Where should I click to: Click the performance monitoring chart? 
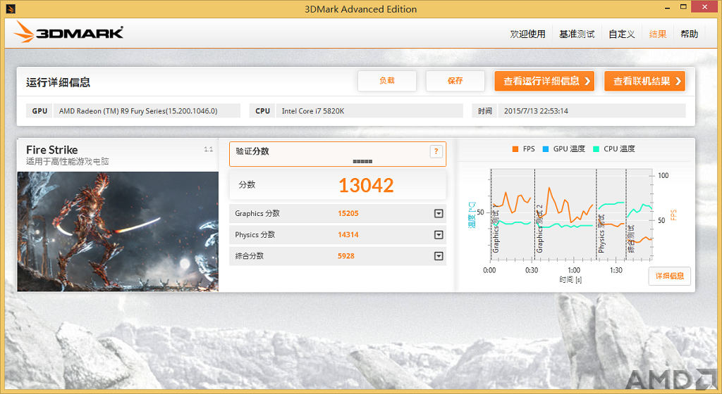click(x=571, y=215)
